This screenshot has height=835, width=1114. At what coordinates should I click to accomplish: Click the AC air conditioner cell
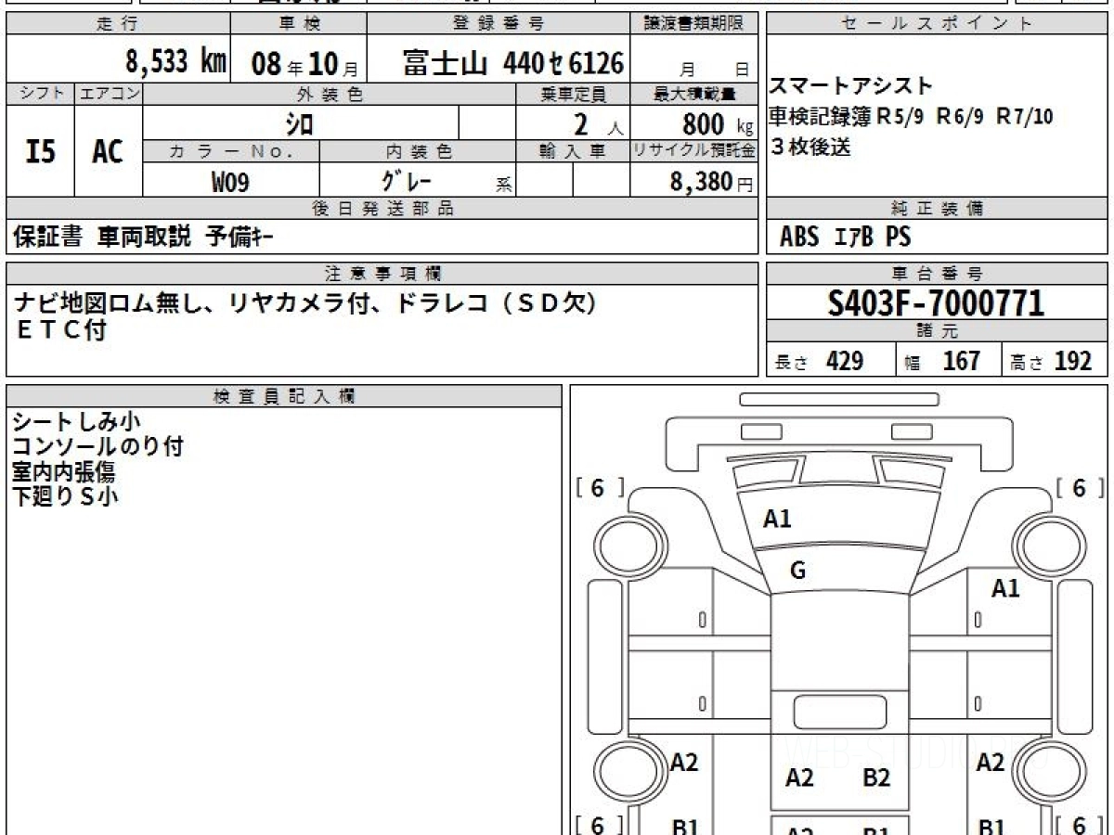(108, 151)
